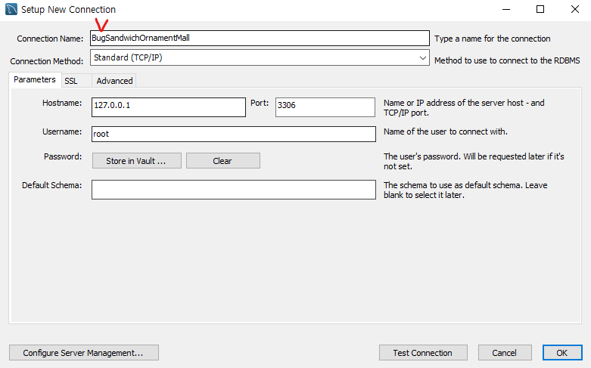This screenshot has height=368, width=591.
Task: Open the Connection Method dropdown
Action: tap(260, 58)
